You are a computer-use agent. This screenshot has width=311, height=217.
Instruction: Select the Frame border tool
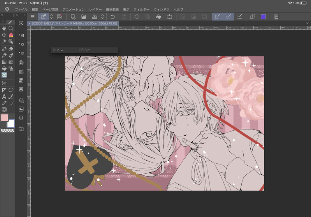point(4,83)
